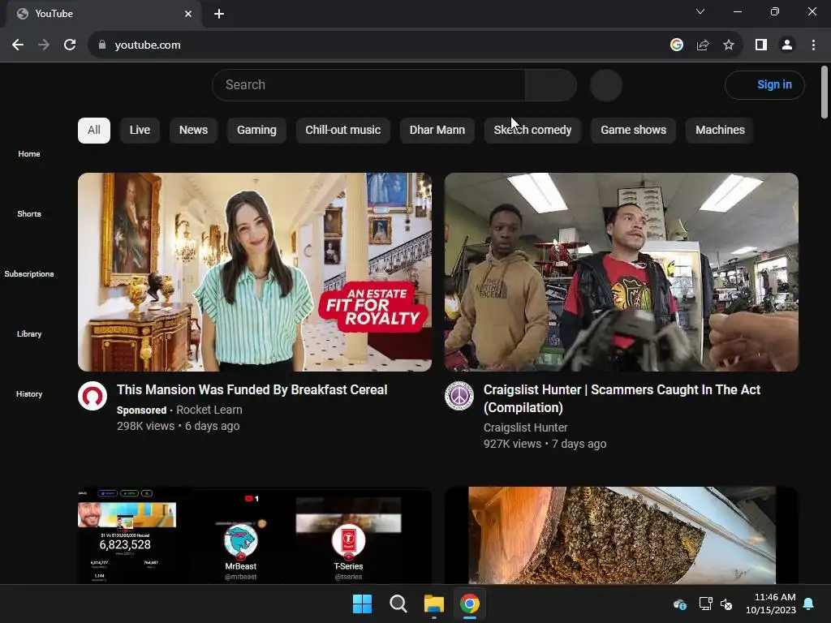The height and width of the screenshot is (623, 831).
Task: Visit the Rocket Learn channel link
Action: pos(209,410)
